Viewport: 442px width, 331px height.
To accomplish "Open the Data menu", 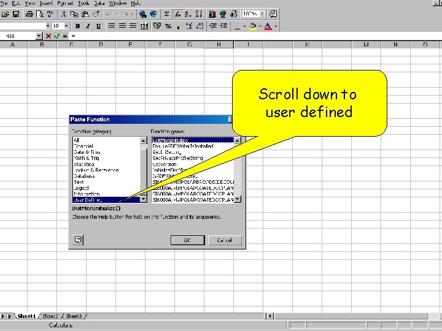I will 99,3.
